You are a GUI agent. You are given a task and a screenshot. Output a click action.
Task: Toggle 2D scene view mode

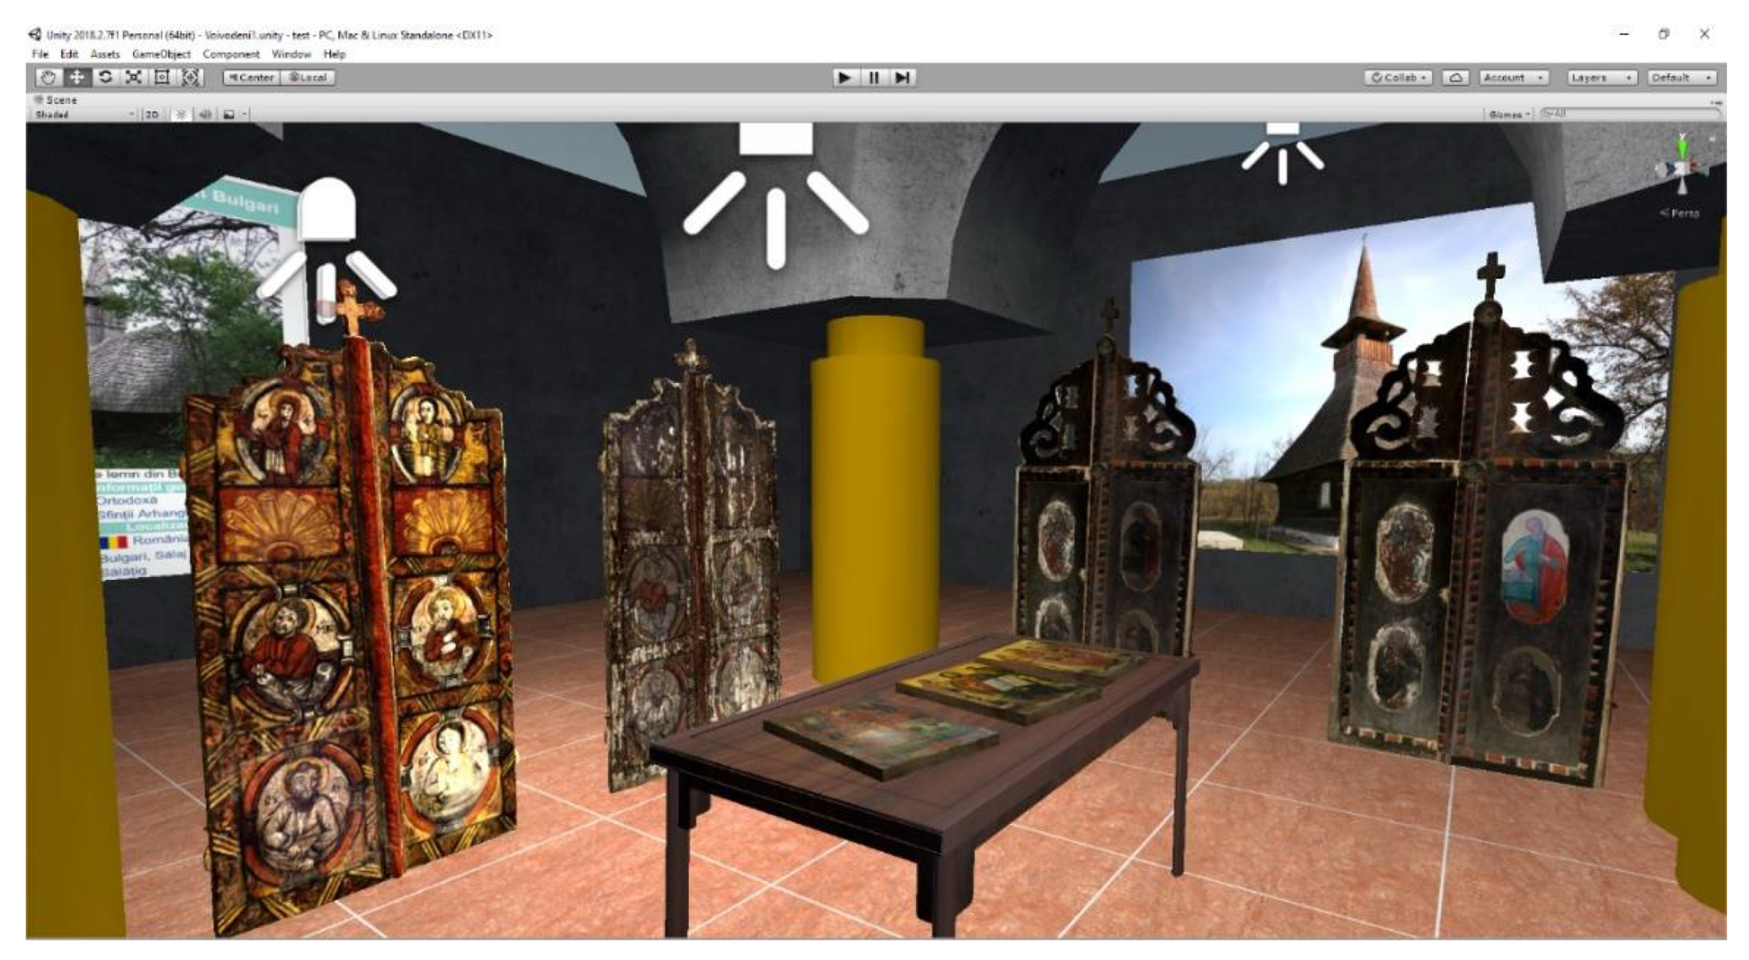pyautogui.click(x=152, y=115)
